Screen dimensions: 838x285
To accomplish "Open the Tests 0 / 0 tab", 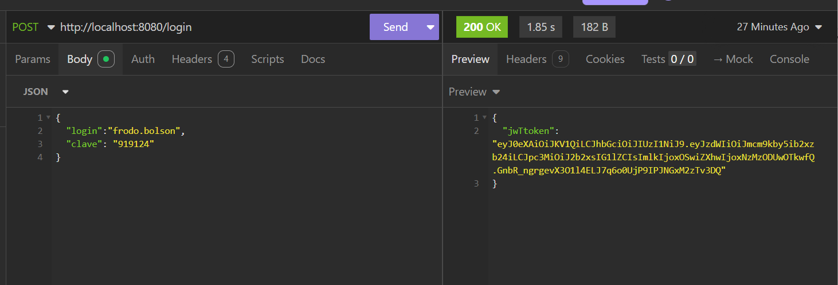I will 668,59.
